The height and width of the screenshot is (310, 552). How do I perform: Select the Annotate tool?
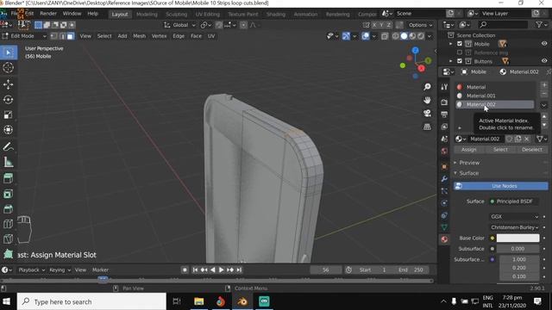9,146
